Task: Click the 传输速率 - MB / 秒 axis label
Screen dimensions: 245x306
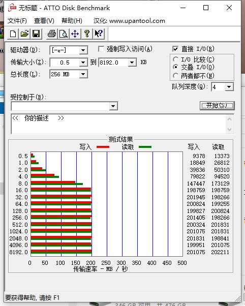Action: point(100,269)
